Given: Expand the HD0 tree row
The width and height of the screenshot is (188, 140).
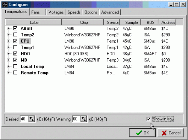Looking at the screenshot, I should coord(9,54).
